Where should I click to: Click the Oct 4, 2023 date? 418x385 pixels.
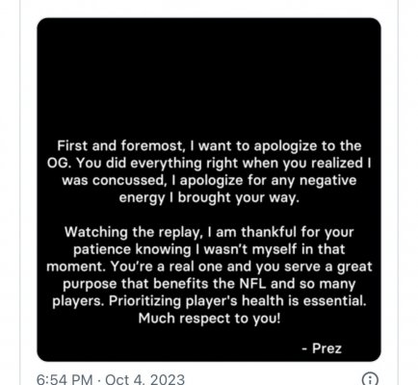pos(144,379)
